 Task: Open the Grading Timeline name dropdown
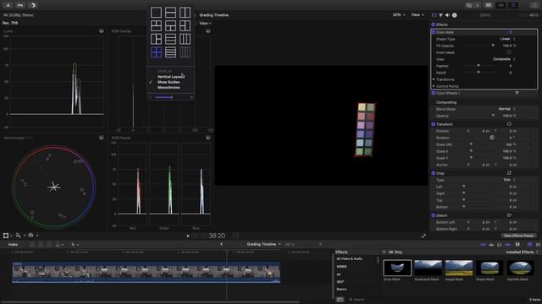tap(263, 244)
